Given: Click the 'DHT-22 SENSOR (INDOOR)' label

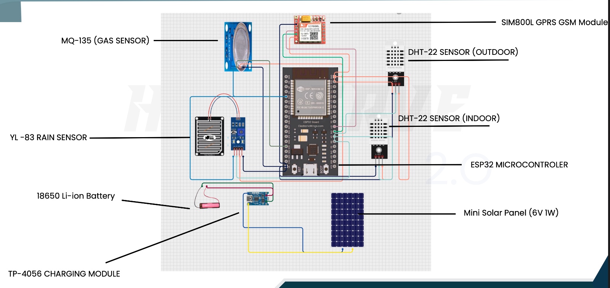Looking at the screenshot, I should coord(449,118).
